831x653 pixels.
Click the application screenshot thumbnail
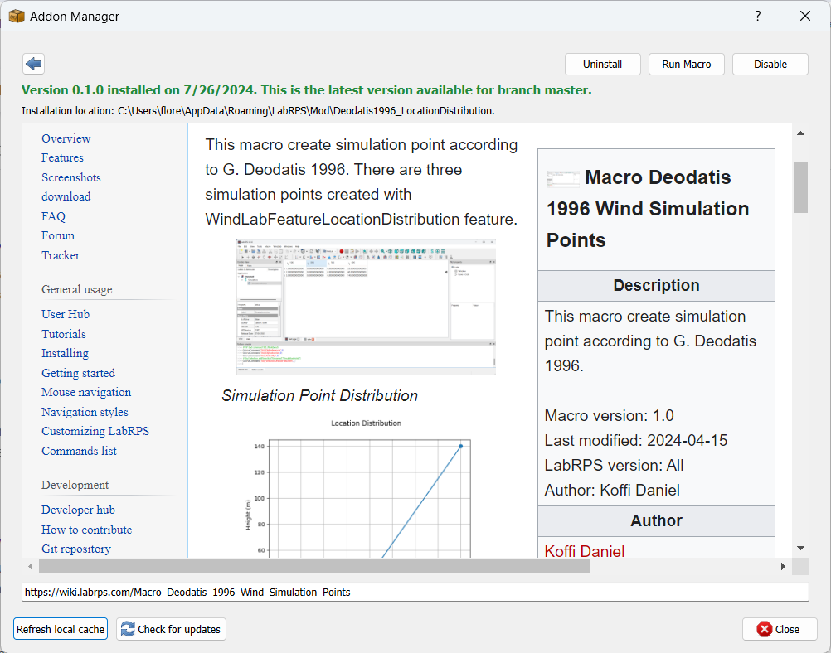(366, 307)
